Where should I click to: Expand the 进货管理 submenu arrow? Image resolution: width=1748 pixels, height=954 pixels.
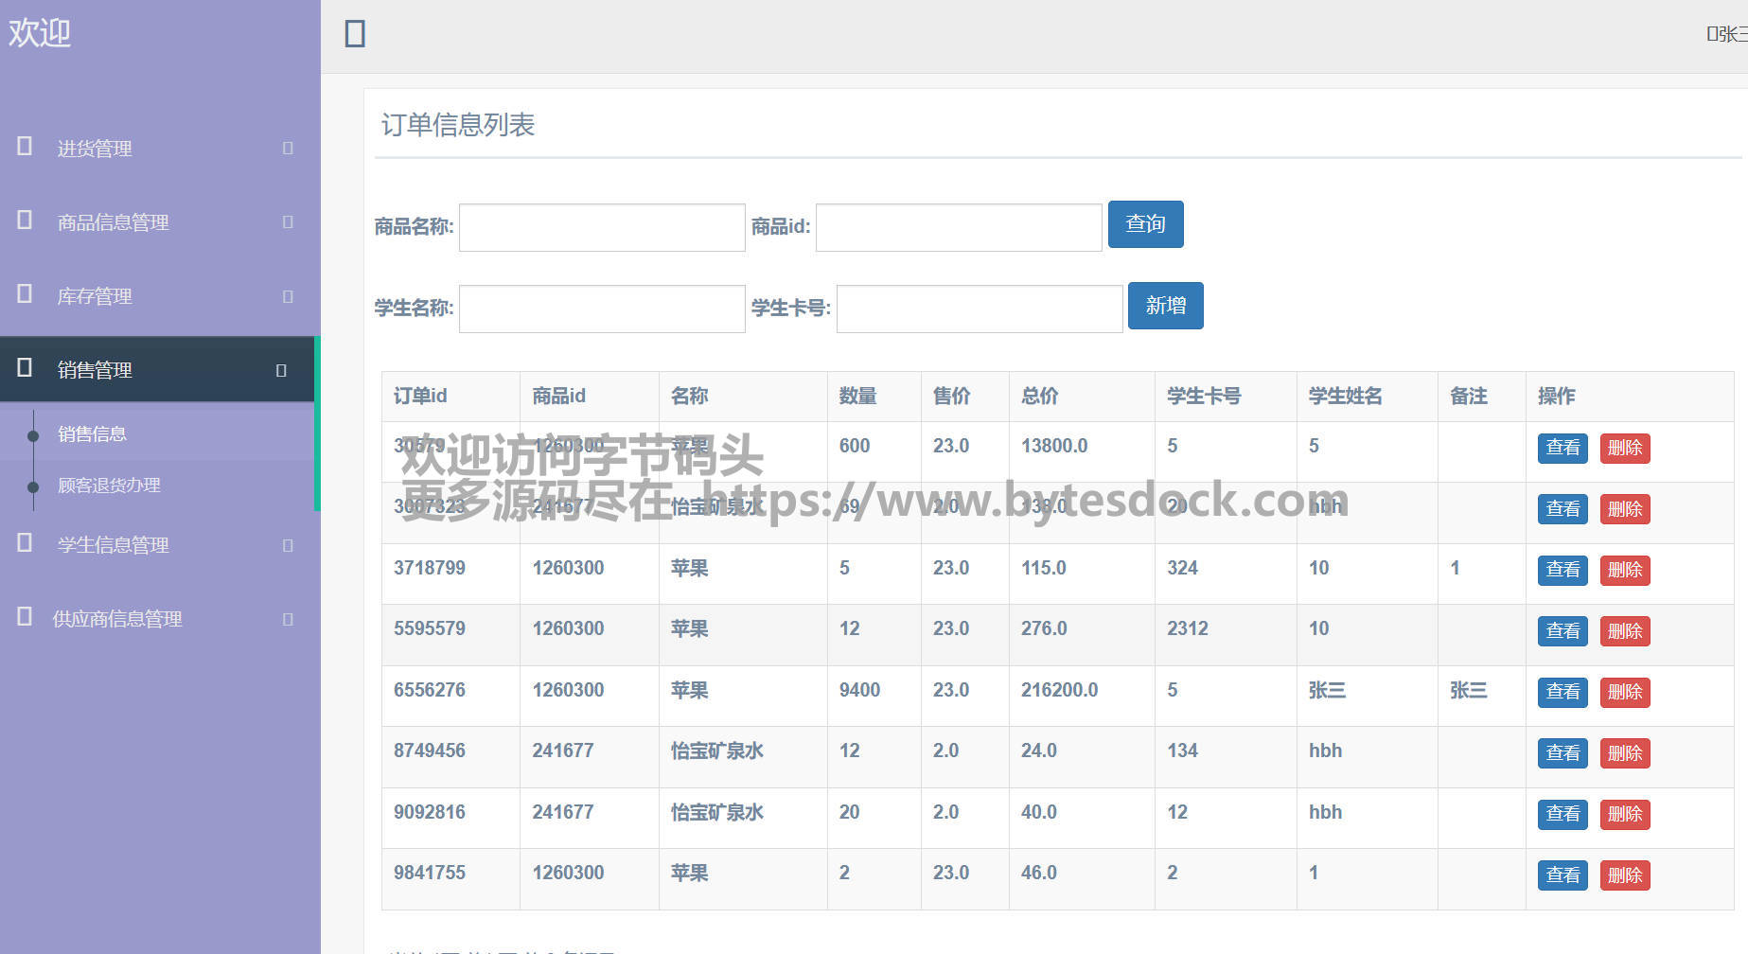[288, 149]
